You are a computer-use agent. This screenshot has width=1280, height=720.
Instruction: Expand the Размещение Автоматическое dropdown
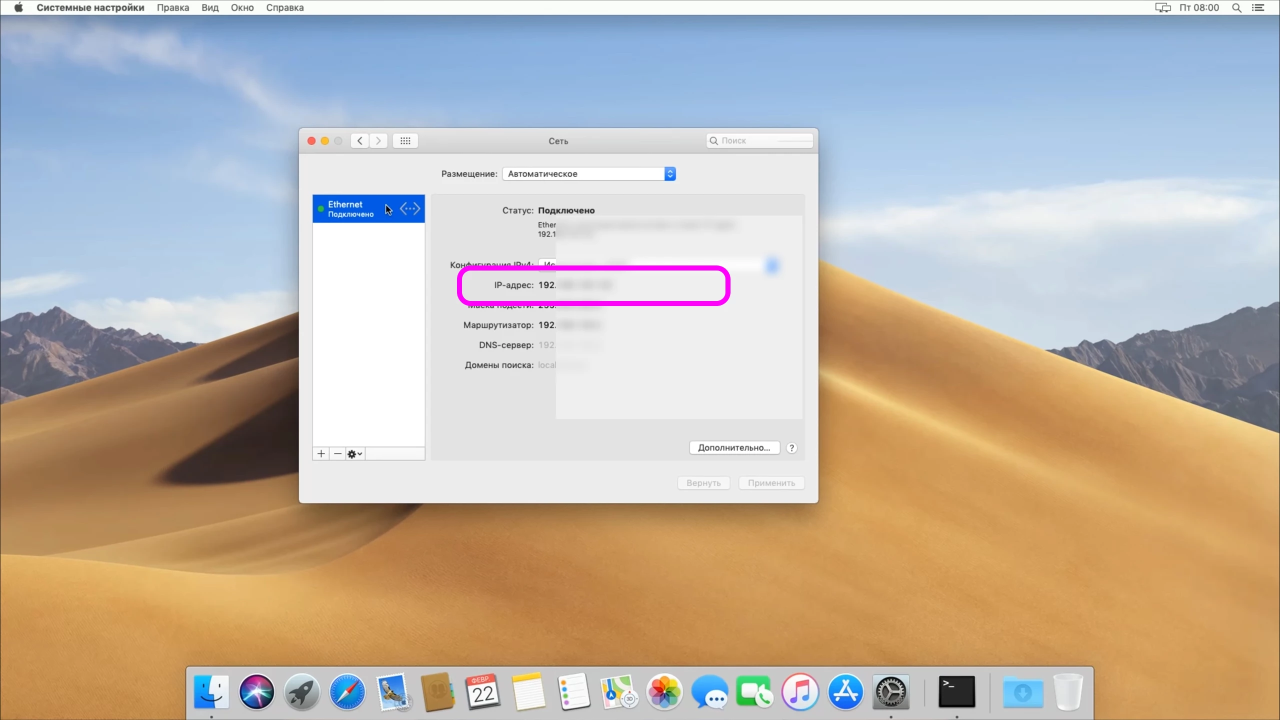tap(669, 174)
